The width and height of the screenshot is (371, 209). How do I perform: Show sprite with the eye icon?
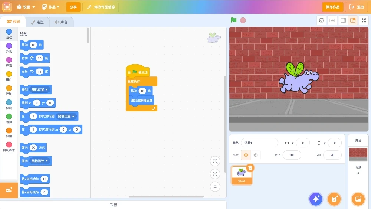tap(246, 155)
